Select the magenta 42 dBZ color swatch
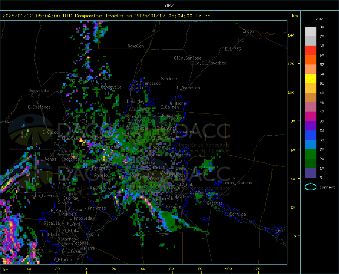Image resolution: width=339 pixels, height=274 pixels. pyautogui.click(x=310, y=116)
